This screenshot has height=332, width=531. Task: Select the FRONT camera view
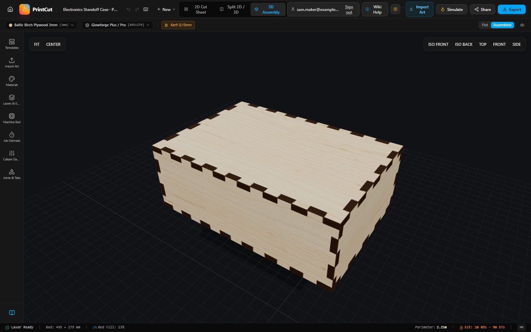point(499,44)
